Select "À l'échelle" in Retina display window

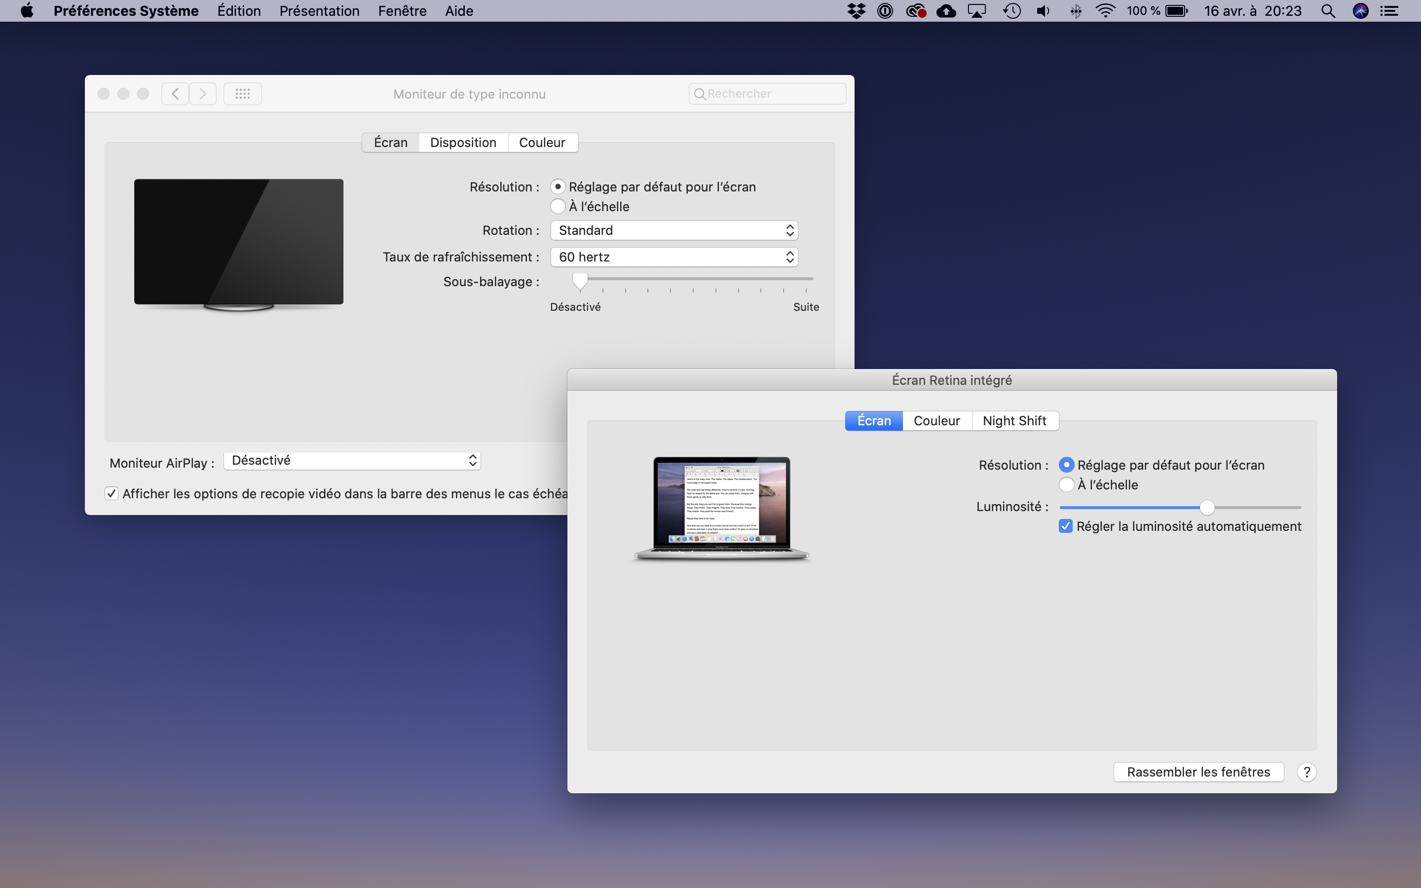(x=1066, y=484)
